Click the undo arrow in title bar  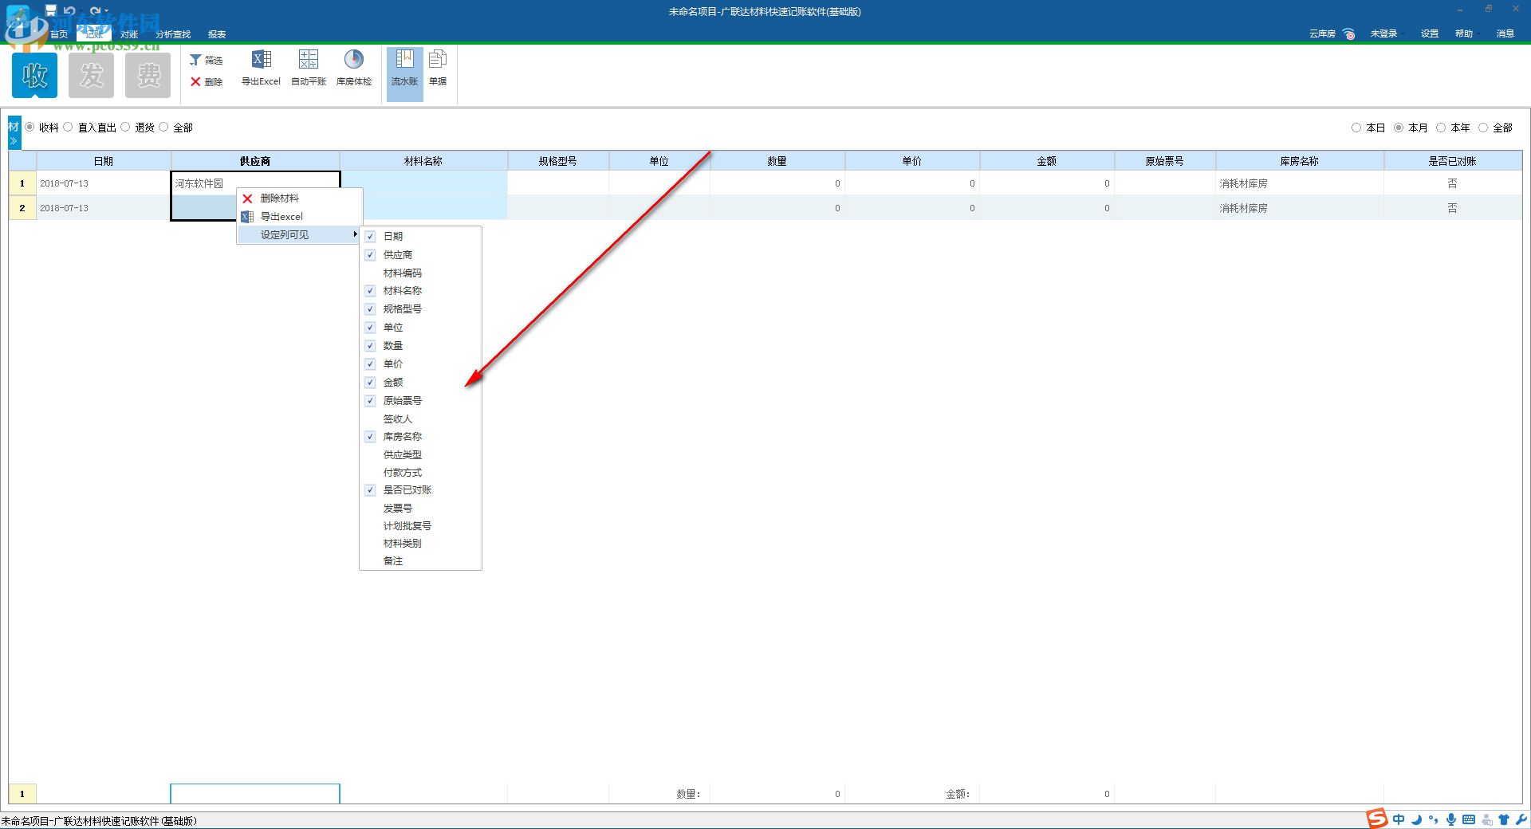tap(69, 10)
